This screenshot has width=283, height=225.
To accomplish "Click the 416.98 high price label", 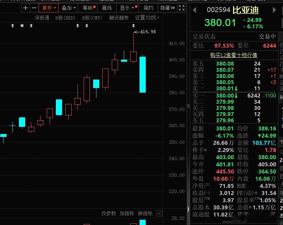I will [x=148, y=32].
